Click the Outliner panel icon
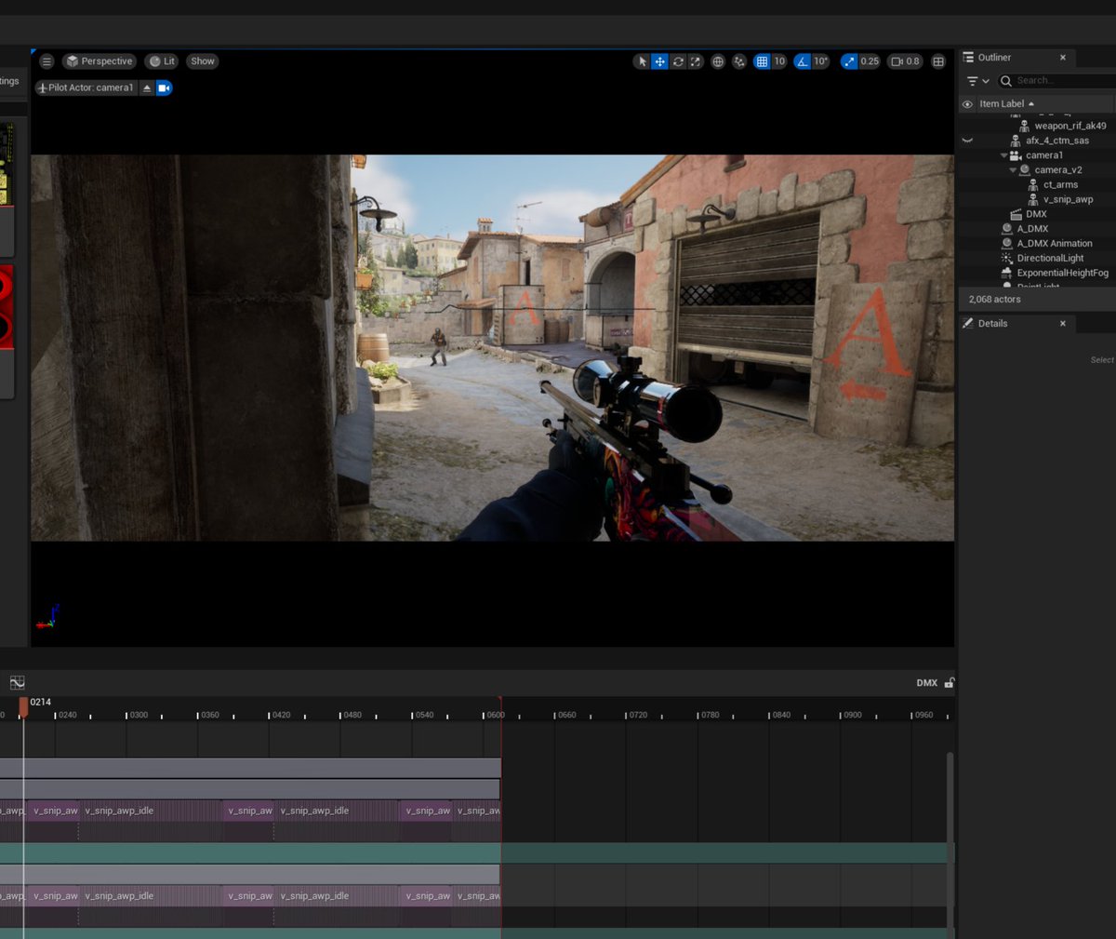This screenshot has height=939, width=1116. click(968, 58)
